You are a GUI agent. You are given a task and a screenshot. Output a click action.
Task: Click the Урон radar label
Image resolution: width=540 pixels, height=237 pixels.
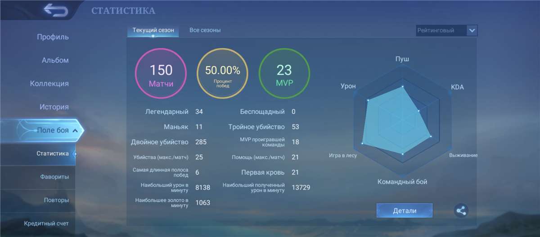tap(348, 86)
